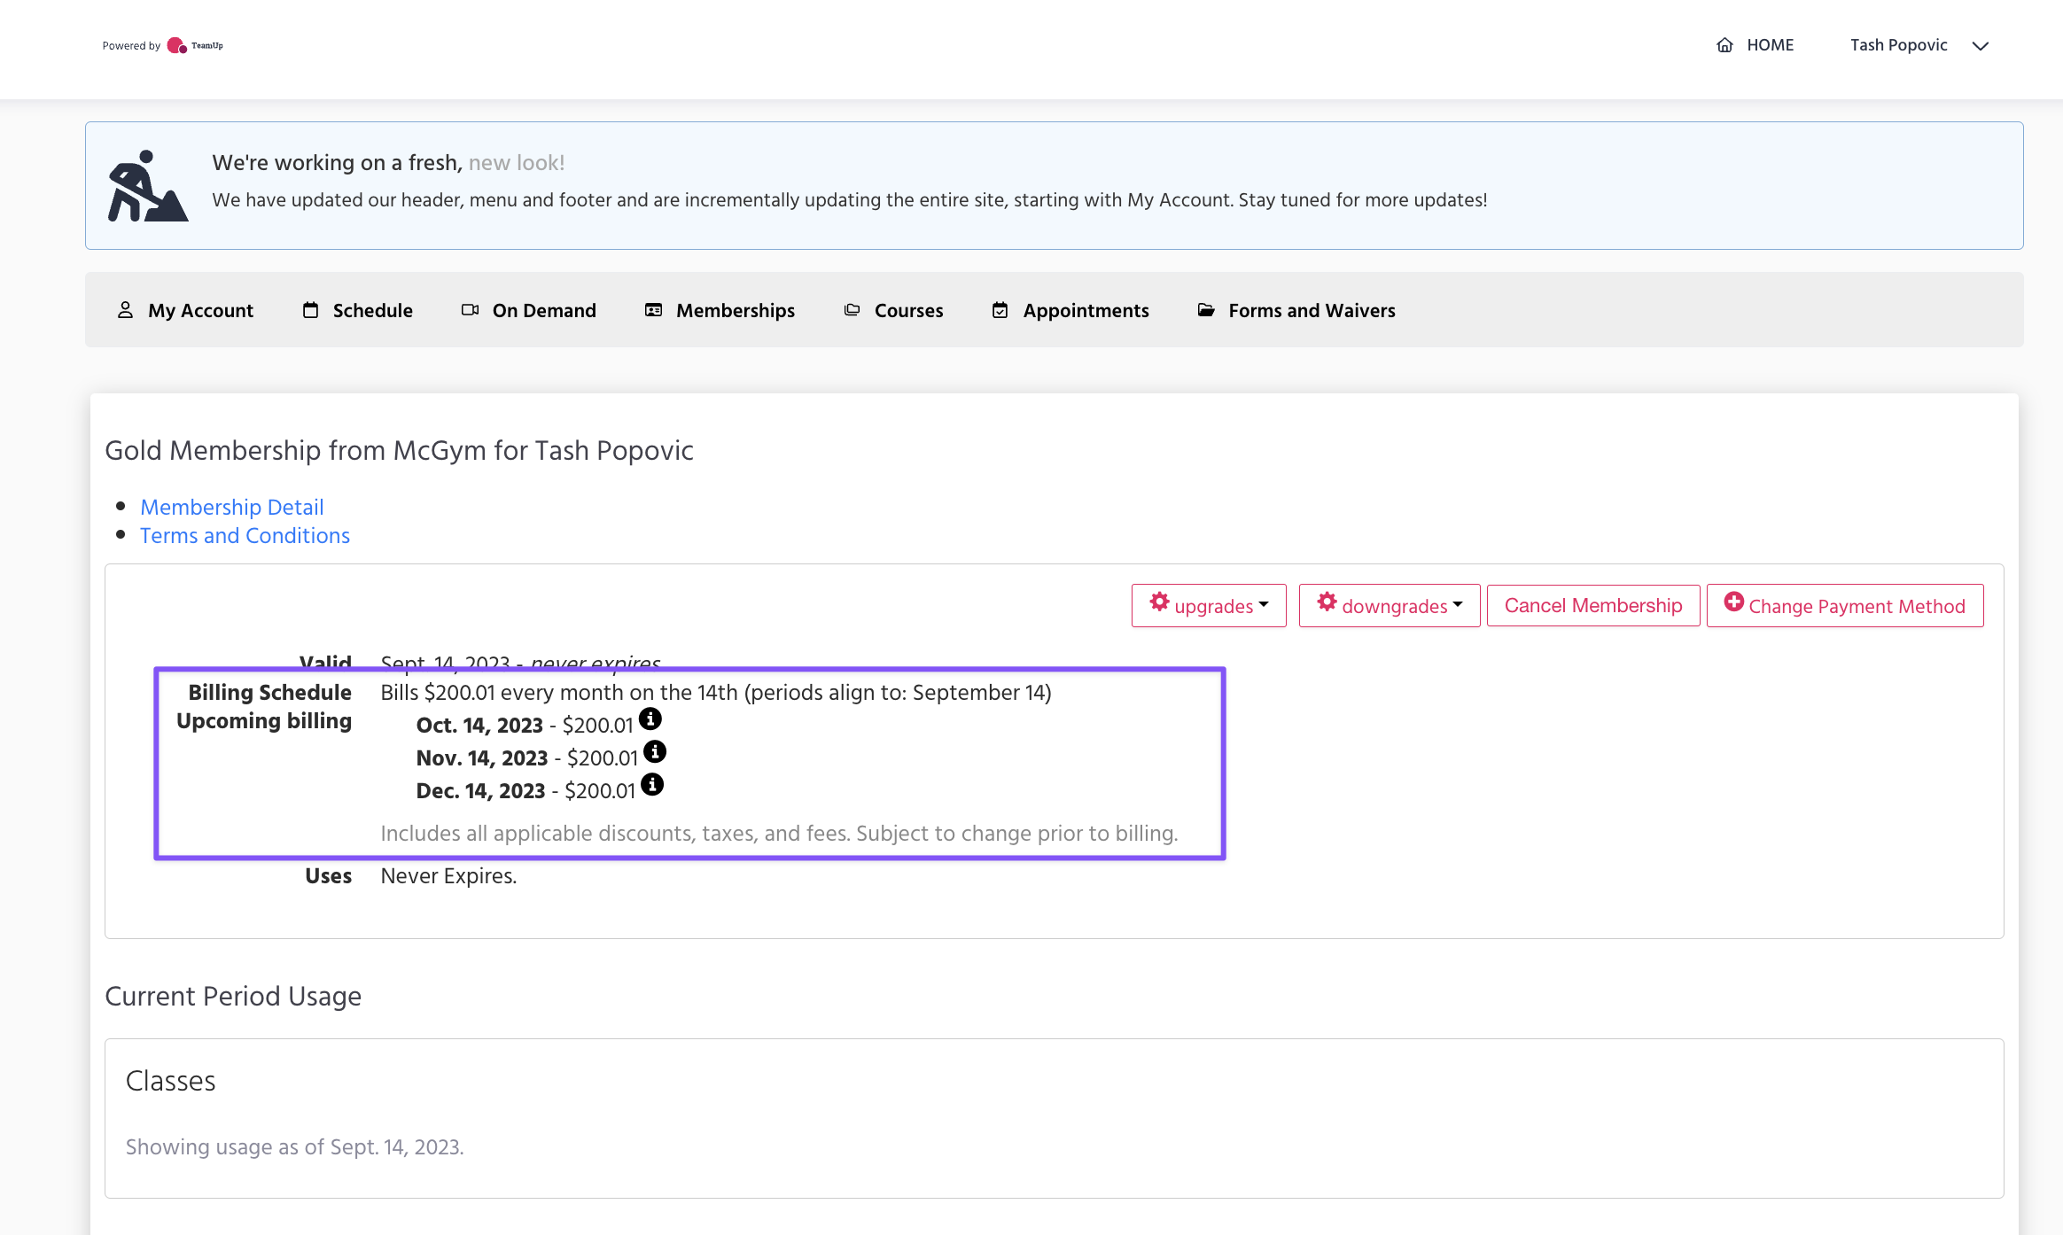The height and width of the screenshot is (1235, 2063).
Task: Click info icon beside Dec. 14 billing
Action: click(652, 784)
